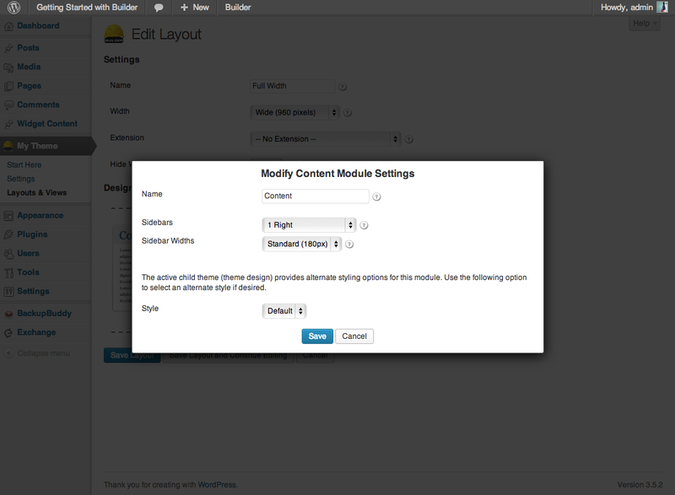Open the Sidebar Widths dropdown

(x=302, y=244)
